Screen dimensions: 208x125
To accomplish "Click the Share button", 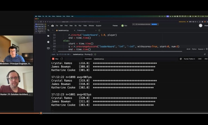I will (206, 26).
